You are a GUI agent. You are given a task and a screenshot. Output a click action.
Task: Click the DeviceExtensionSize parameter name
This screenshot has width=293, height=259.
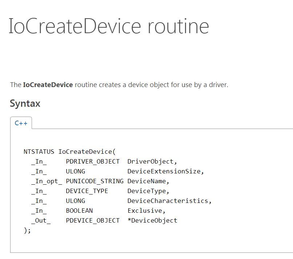point(165,171)
